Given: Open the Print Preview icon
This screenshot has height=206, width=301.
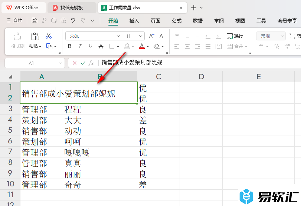Looking at the screenshot, I should (63, 20).
